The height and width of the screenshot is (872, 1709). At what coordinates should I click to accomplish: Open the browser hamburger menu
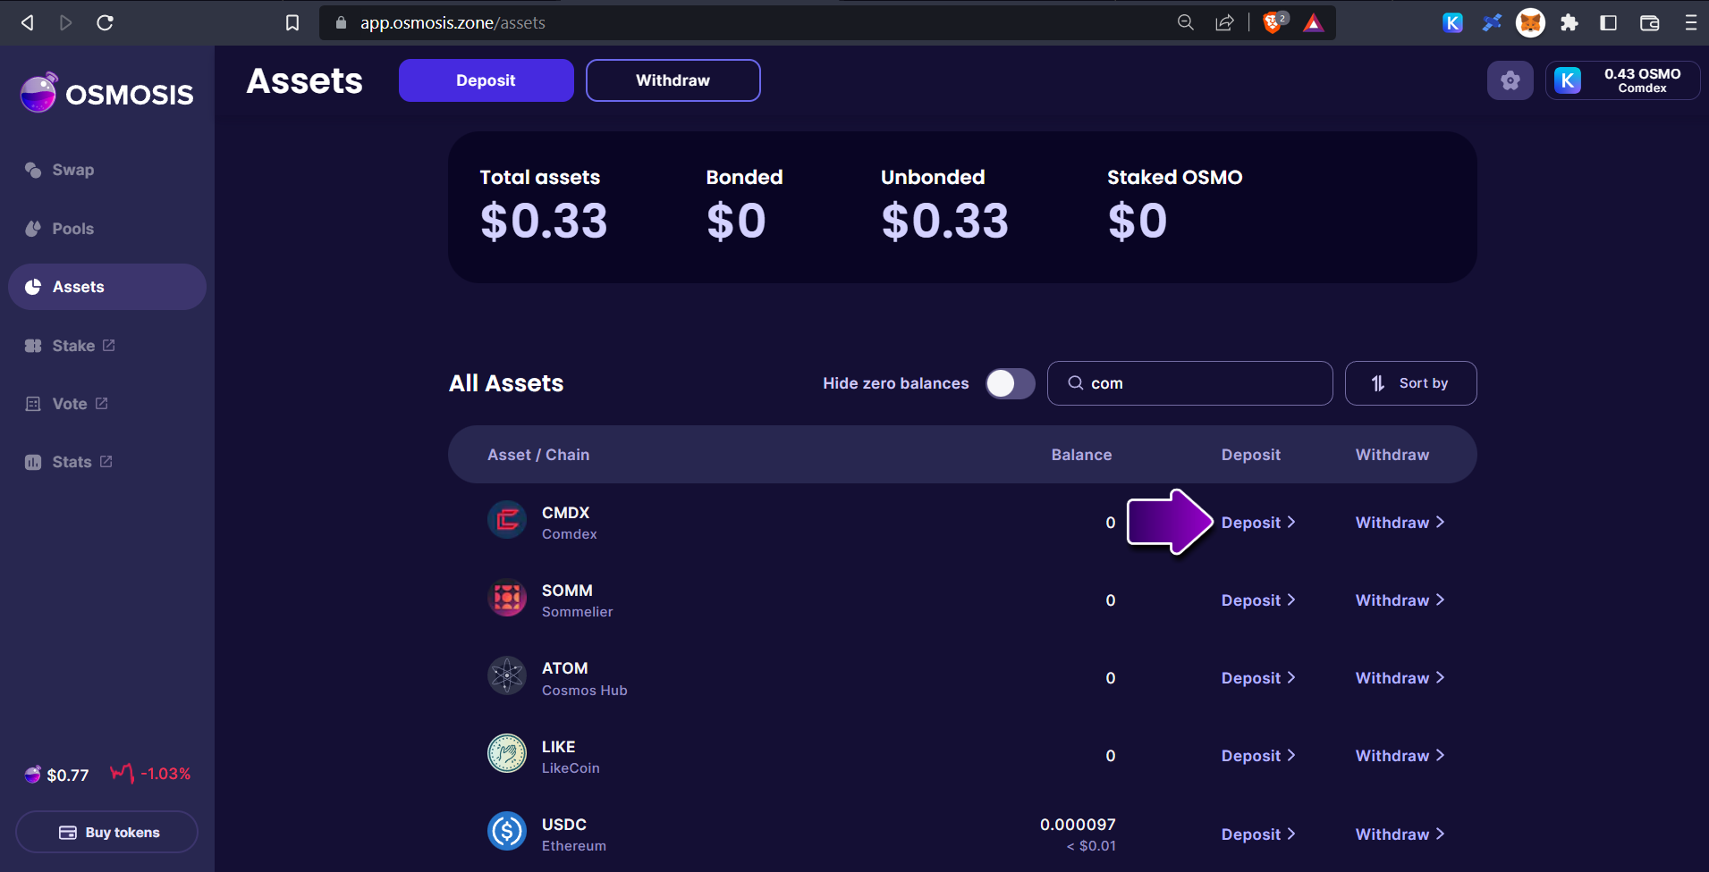pos(1690,22)
